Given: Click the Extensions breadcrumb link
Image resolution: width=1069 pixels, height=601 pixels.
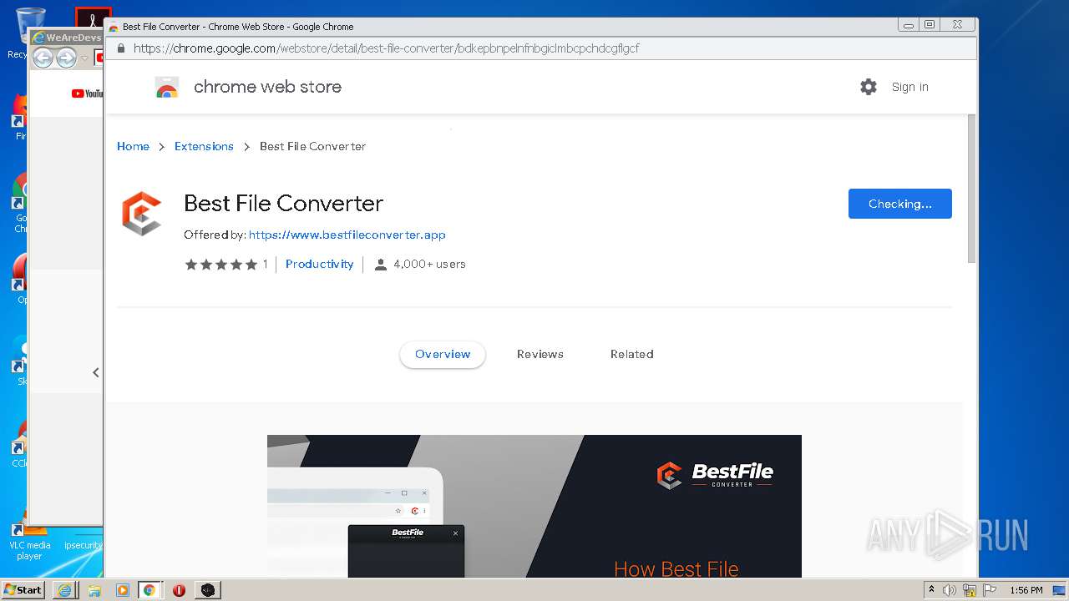Looking at the screenshot, I should (x=204, y=146).
